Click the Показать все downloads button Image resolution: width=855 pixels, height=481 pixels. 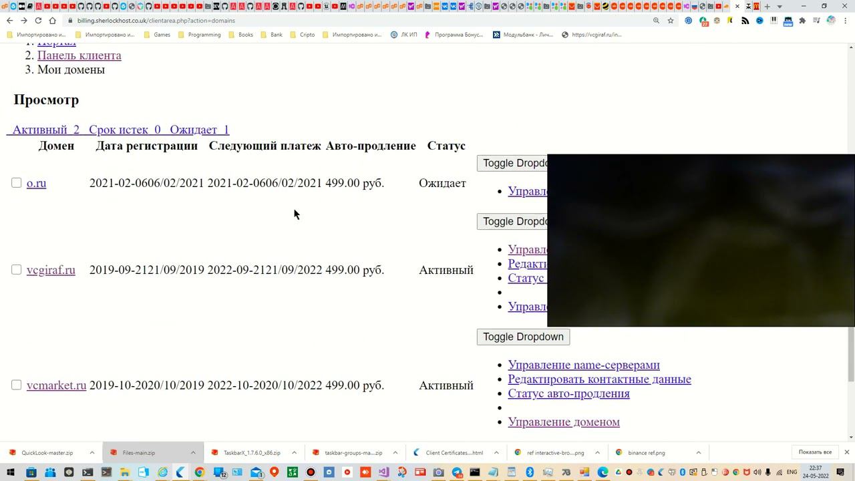(x=815, y=452)
